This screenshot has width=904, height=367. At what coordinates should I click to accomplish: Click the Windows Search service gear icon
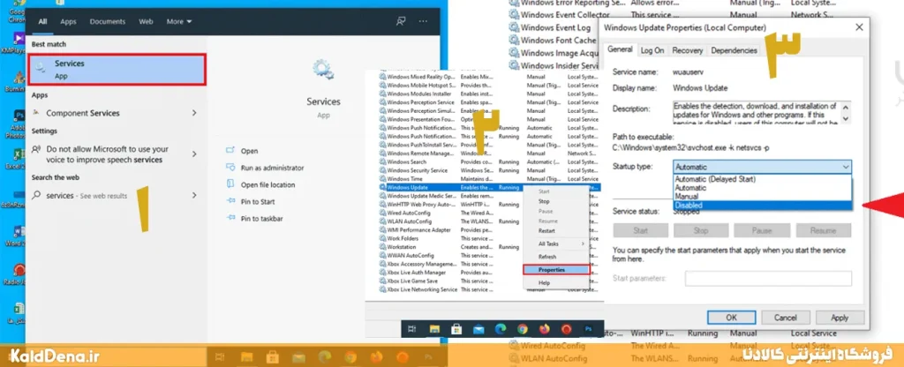pos(382,162)
